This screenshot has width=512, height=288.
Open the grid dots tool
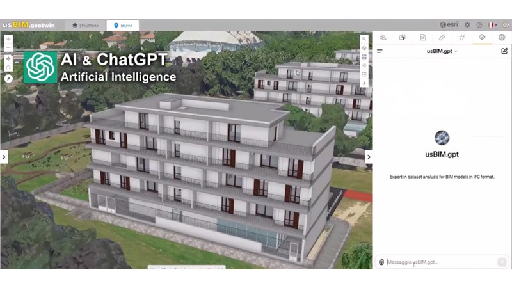point(364,74)
